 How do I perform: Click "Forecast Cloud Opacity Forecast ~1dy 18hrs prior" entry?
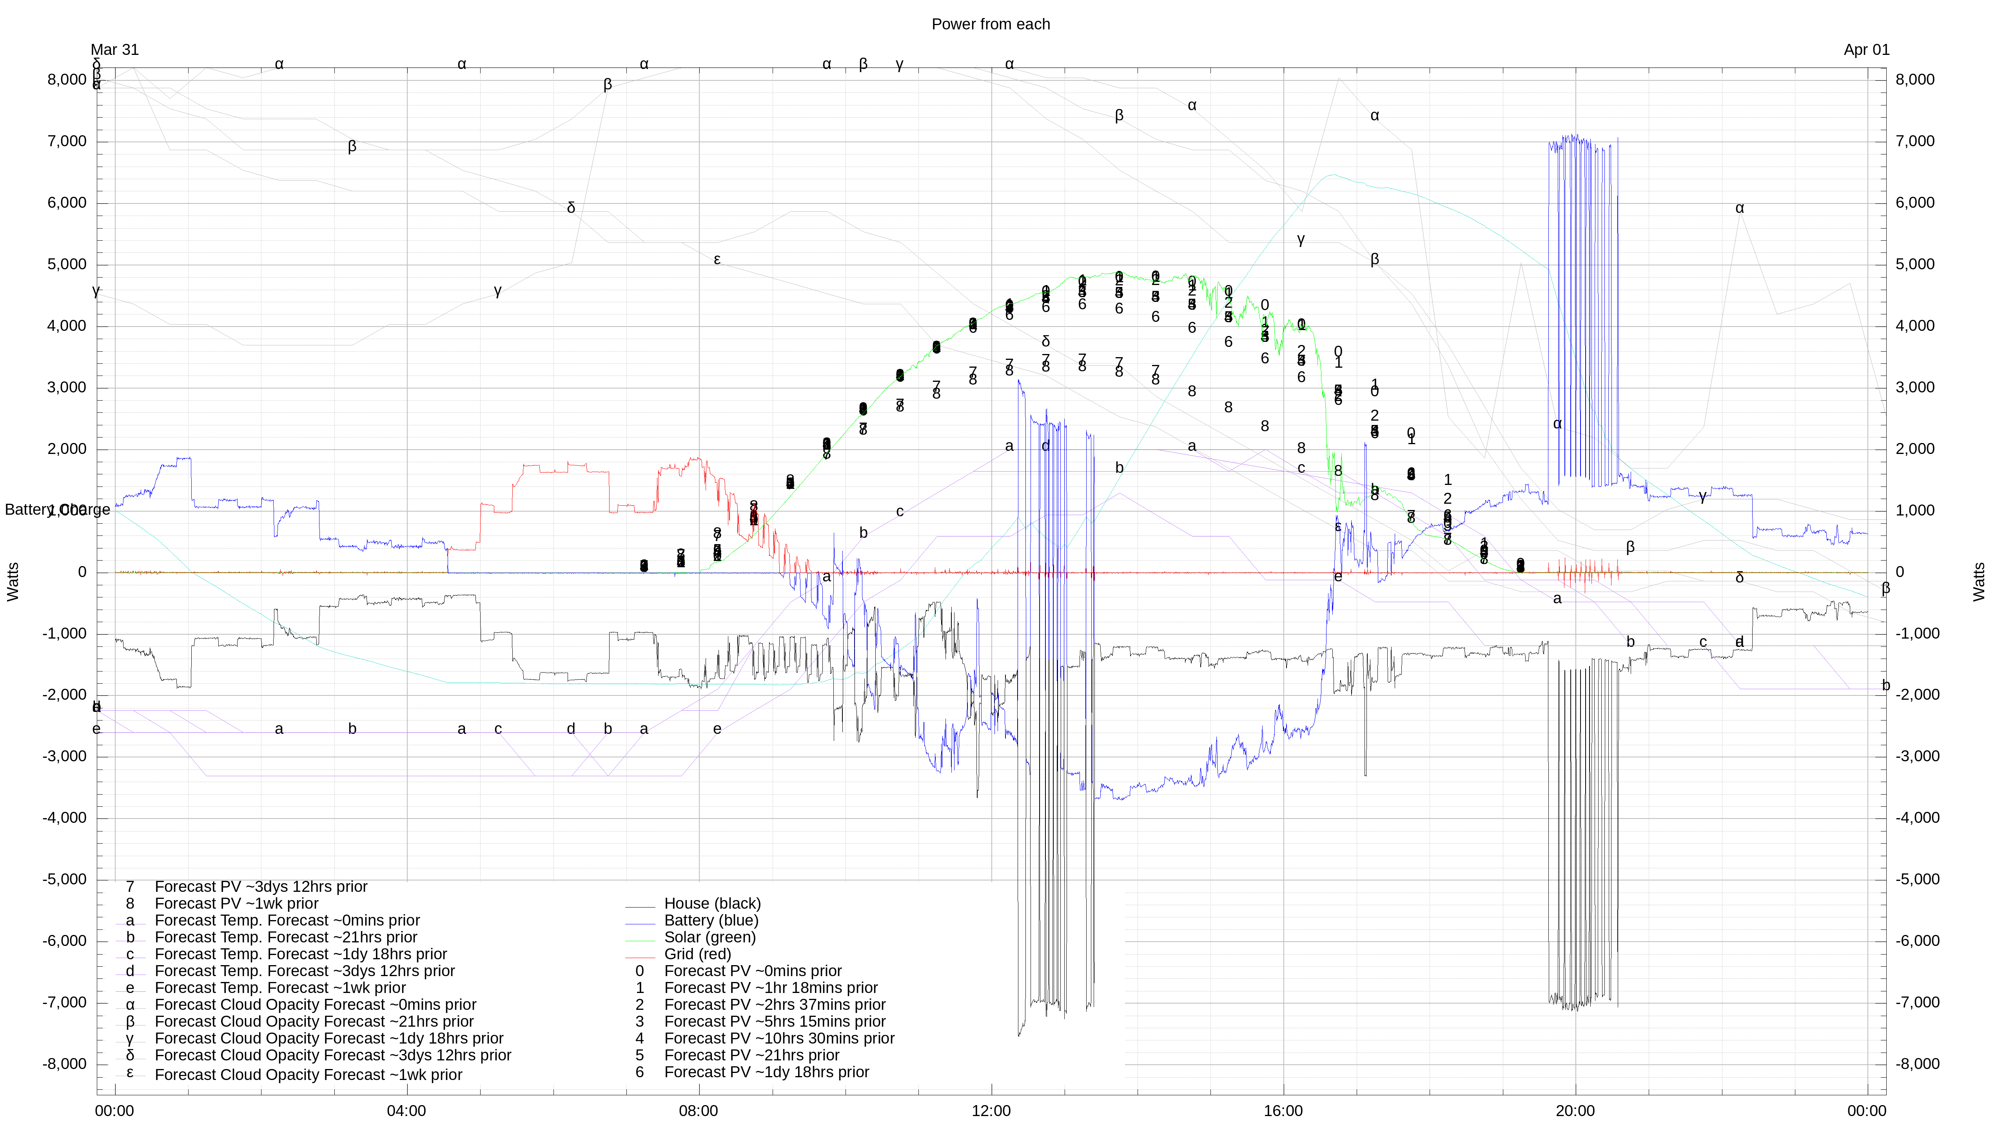pyautogui.click(x=329, y=1038)
